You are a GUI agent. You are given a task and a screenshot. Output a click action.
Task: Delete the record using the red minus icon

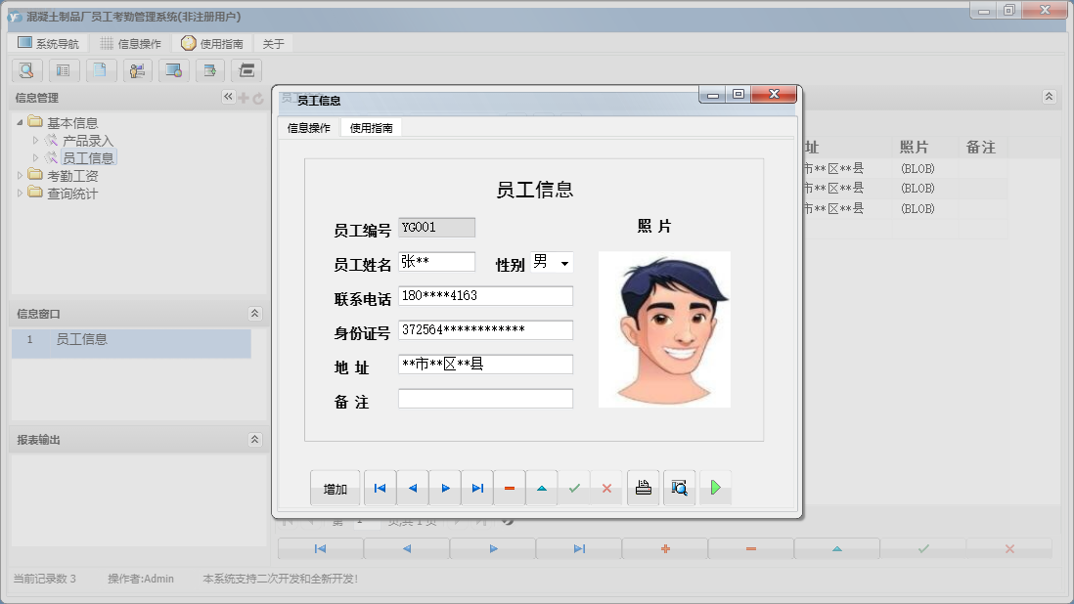click(x=510, y=487)
